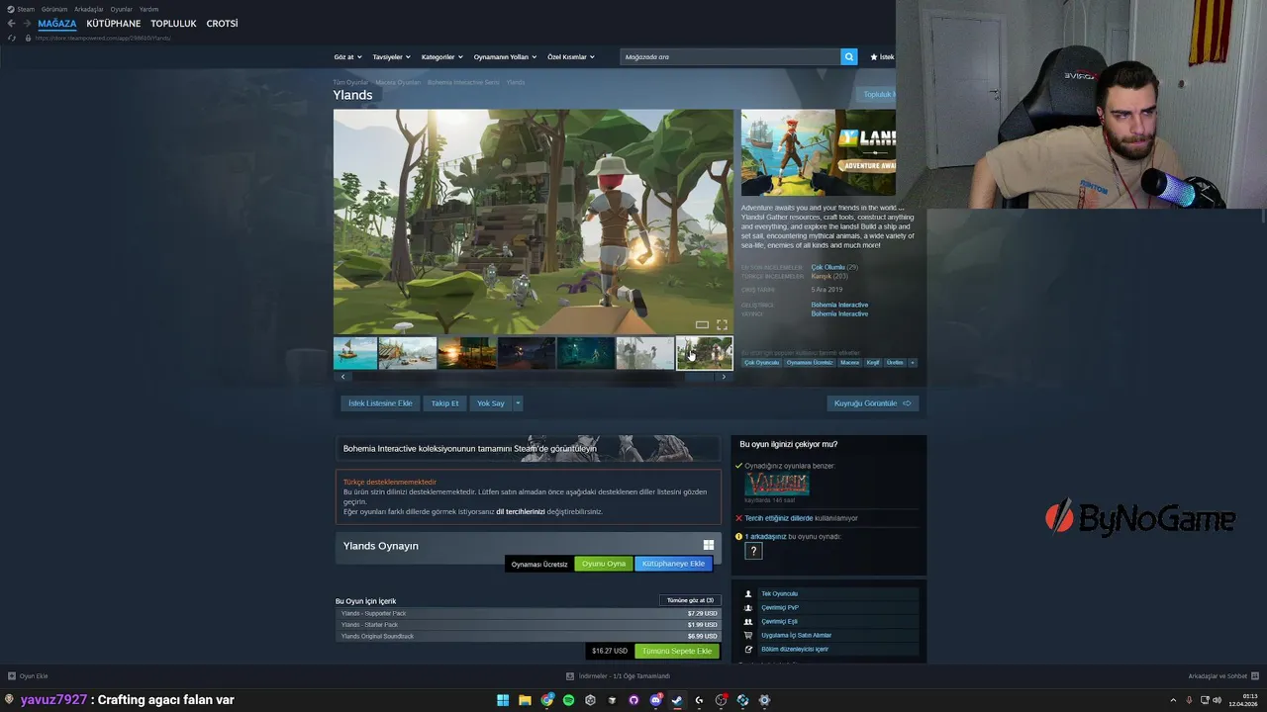The height and width of the screenshot is (712, 1267).
Task: Select the sunset screenshot thumbnail
Action: click(466, 353)
